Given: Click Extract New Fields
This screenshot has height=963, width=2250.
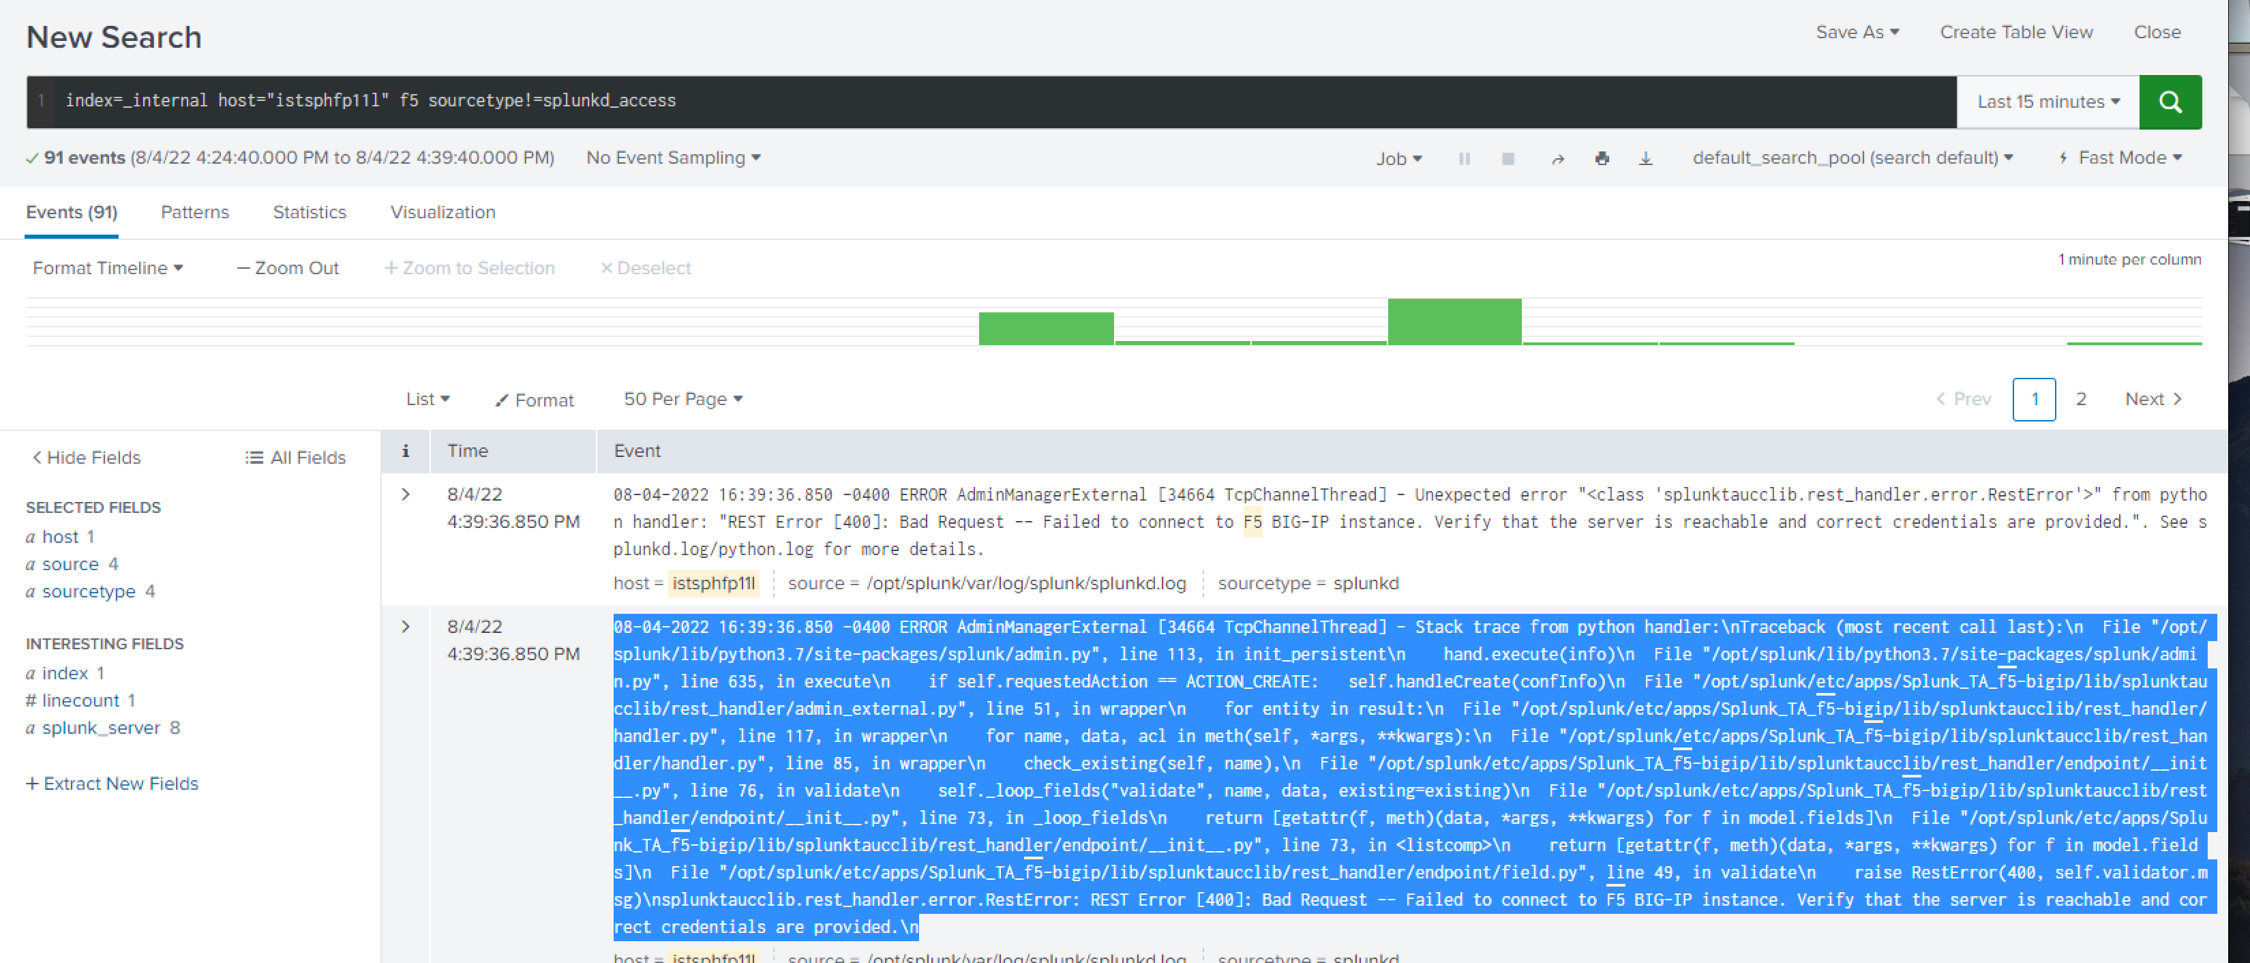Looking at the screenshot, I should (x=112, y=784).
